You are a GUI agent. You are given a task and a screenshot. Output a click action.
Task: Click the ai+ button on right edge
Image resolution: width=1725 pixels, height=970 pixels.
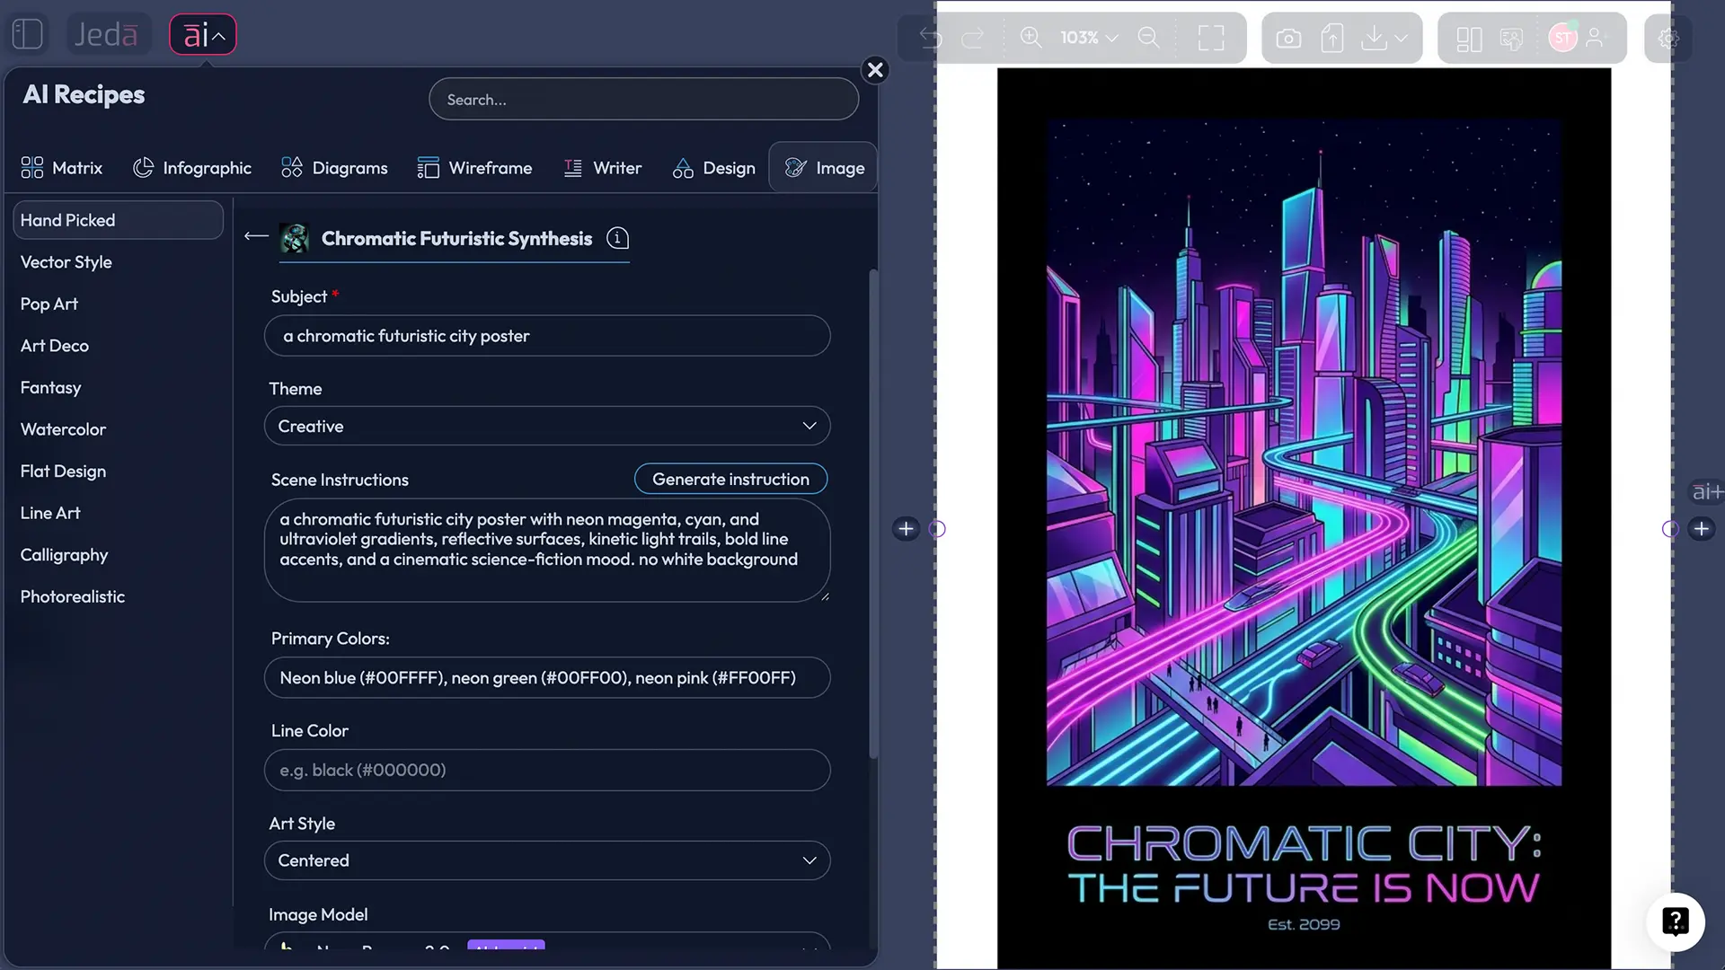[x=1707, y=491]
